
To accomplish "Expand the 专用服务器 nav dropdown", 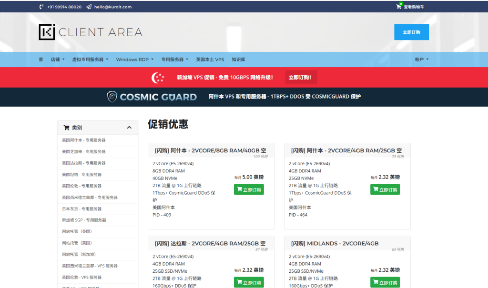I will 174,60.
